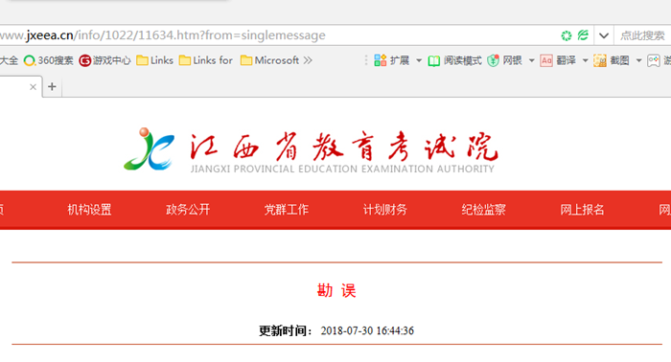Screen dimensions: 671x362
Task: Open the 网银 shield tool
Action: pos(504,60)
